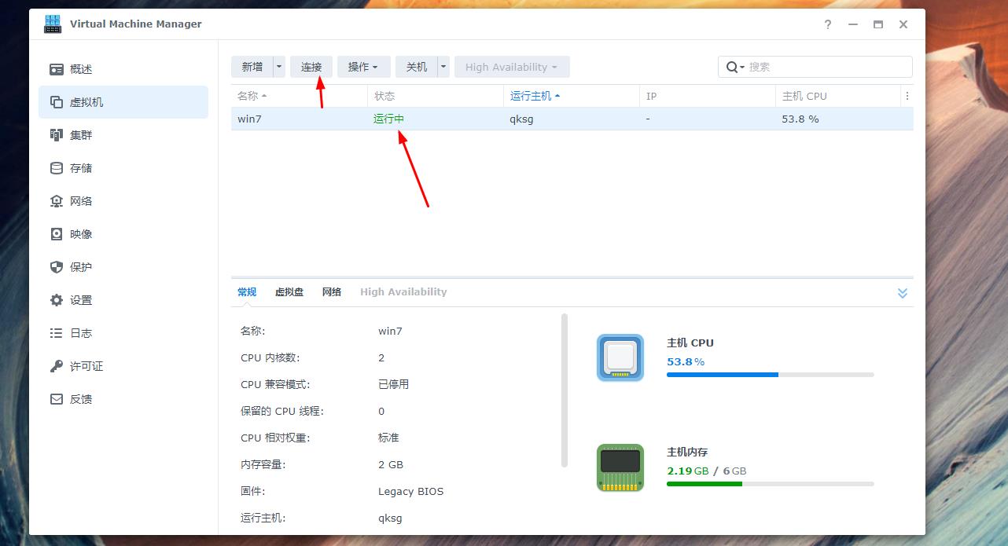Viewport: 1008px width, 546px height.
Task: Expand the 新增 (Create) dropdown arrow
Action: pos(279,67)
